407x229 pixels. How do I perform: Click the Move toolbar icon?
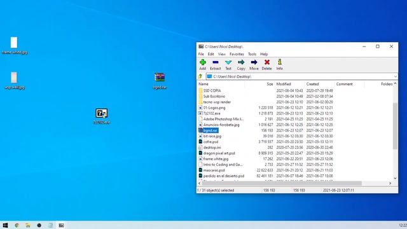[254, 65]
